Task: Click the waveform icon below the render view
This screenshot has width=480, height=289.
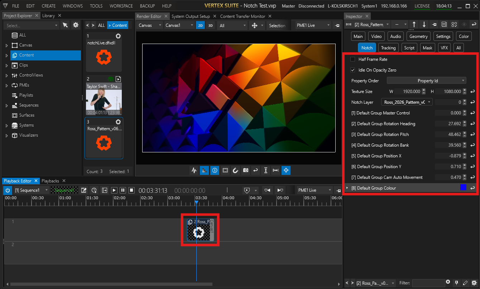Action: pyautogui.click(x=194, y=171)
